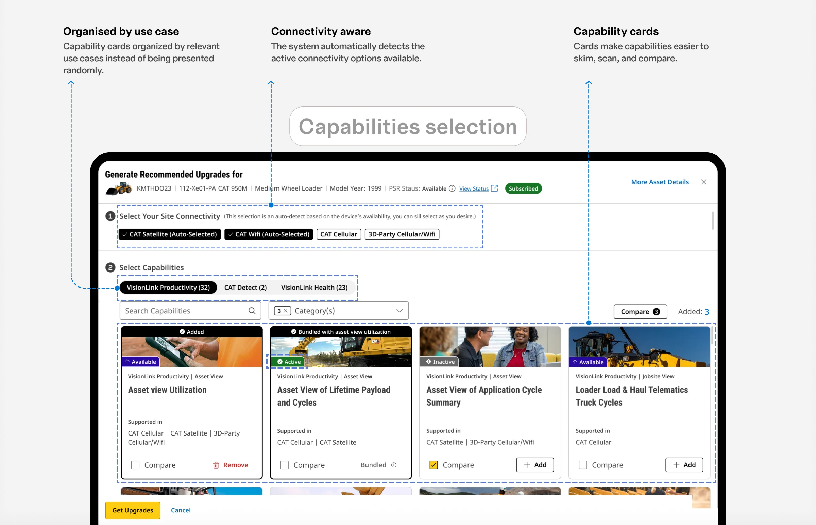Add the Application Cycle Summary capability
Screen dimensions: 816x525
click(x=535, y=465)
